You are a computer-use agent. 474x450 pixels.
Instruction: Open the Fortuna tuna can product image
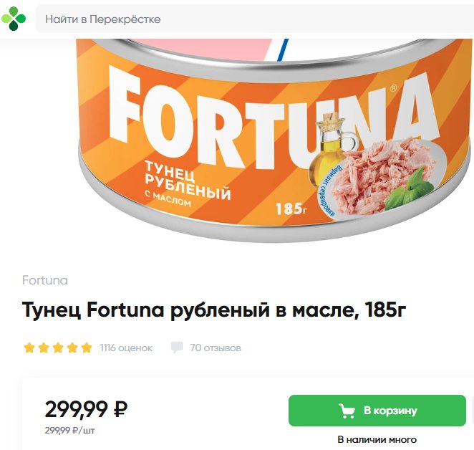click(260, 140)
